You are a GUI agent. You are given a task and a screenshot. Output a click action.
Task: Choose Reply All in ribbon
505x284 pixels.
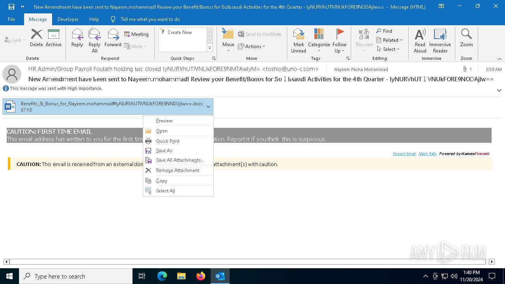coord(94,40)
